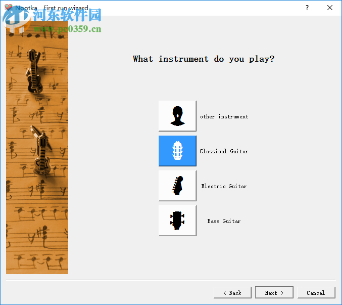342x305 pixels.
Task: Click the 'other instrument' label
Action: tap(224, 116)
